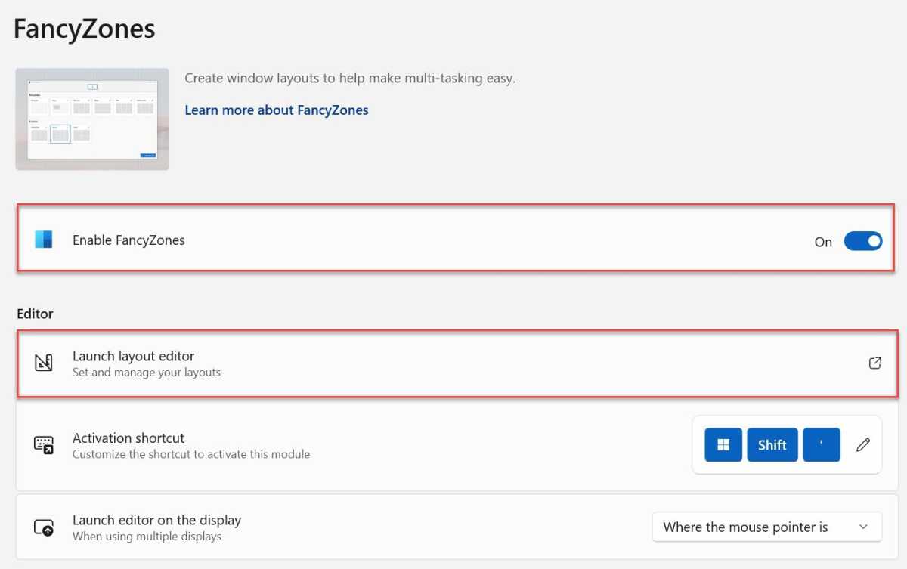Click 'When using multiple displays' description text

pyautogui.click(x=147, y=537)
